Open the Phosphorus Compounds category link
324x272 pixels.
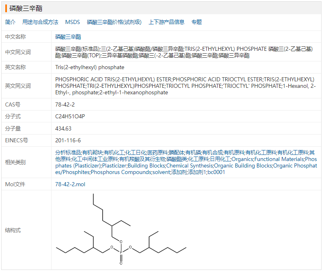121,172
